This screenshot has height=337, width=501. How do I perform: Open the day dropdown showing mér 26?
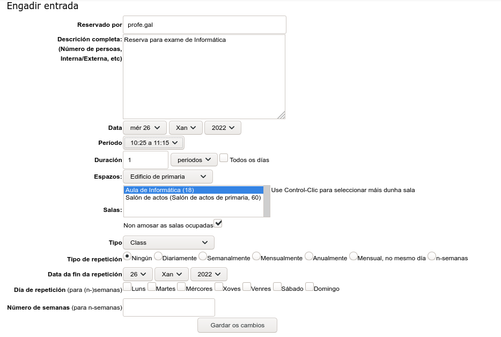coord(145,128)
